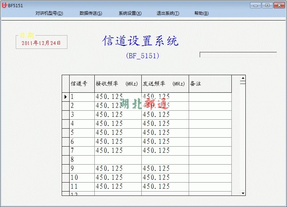This screenshot has width=287, height=207.
Task: Open the 数据传送(S) menu
Action: [x=91, y=13]
